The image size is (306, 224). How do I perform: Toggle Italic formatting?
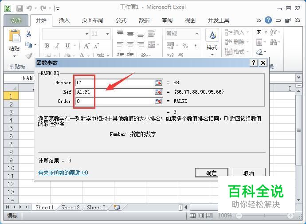(x=57, y=46)
